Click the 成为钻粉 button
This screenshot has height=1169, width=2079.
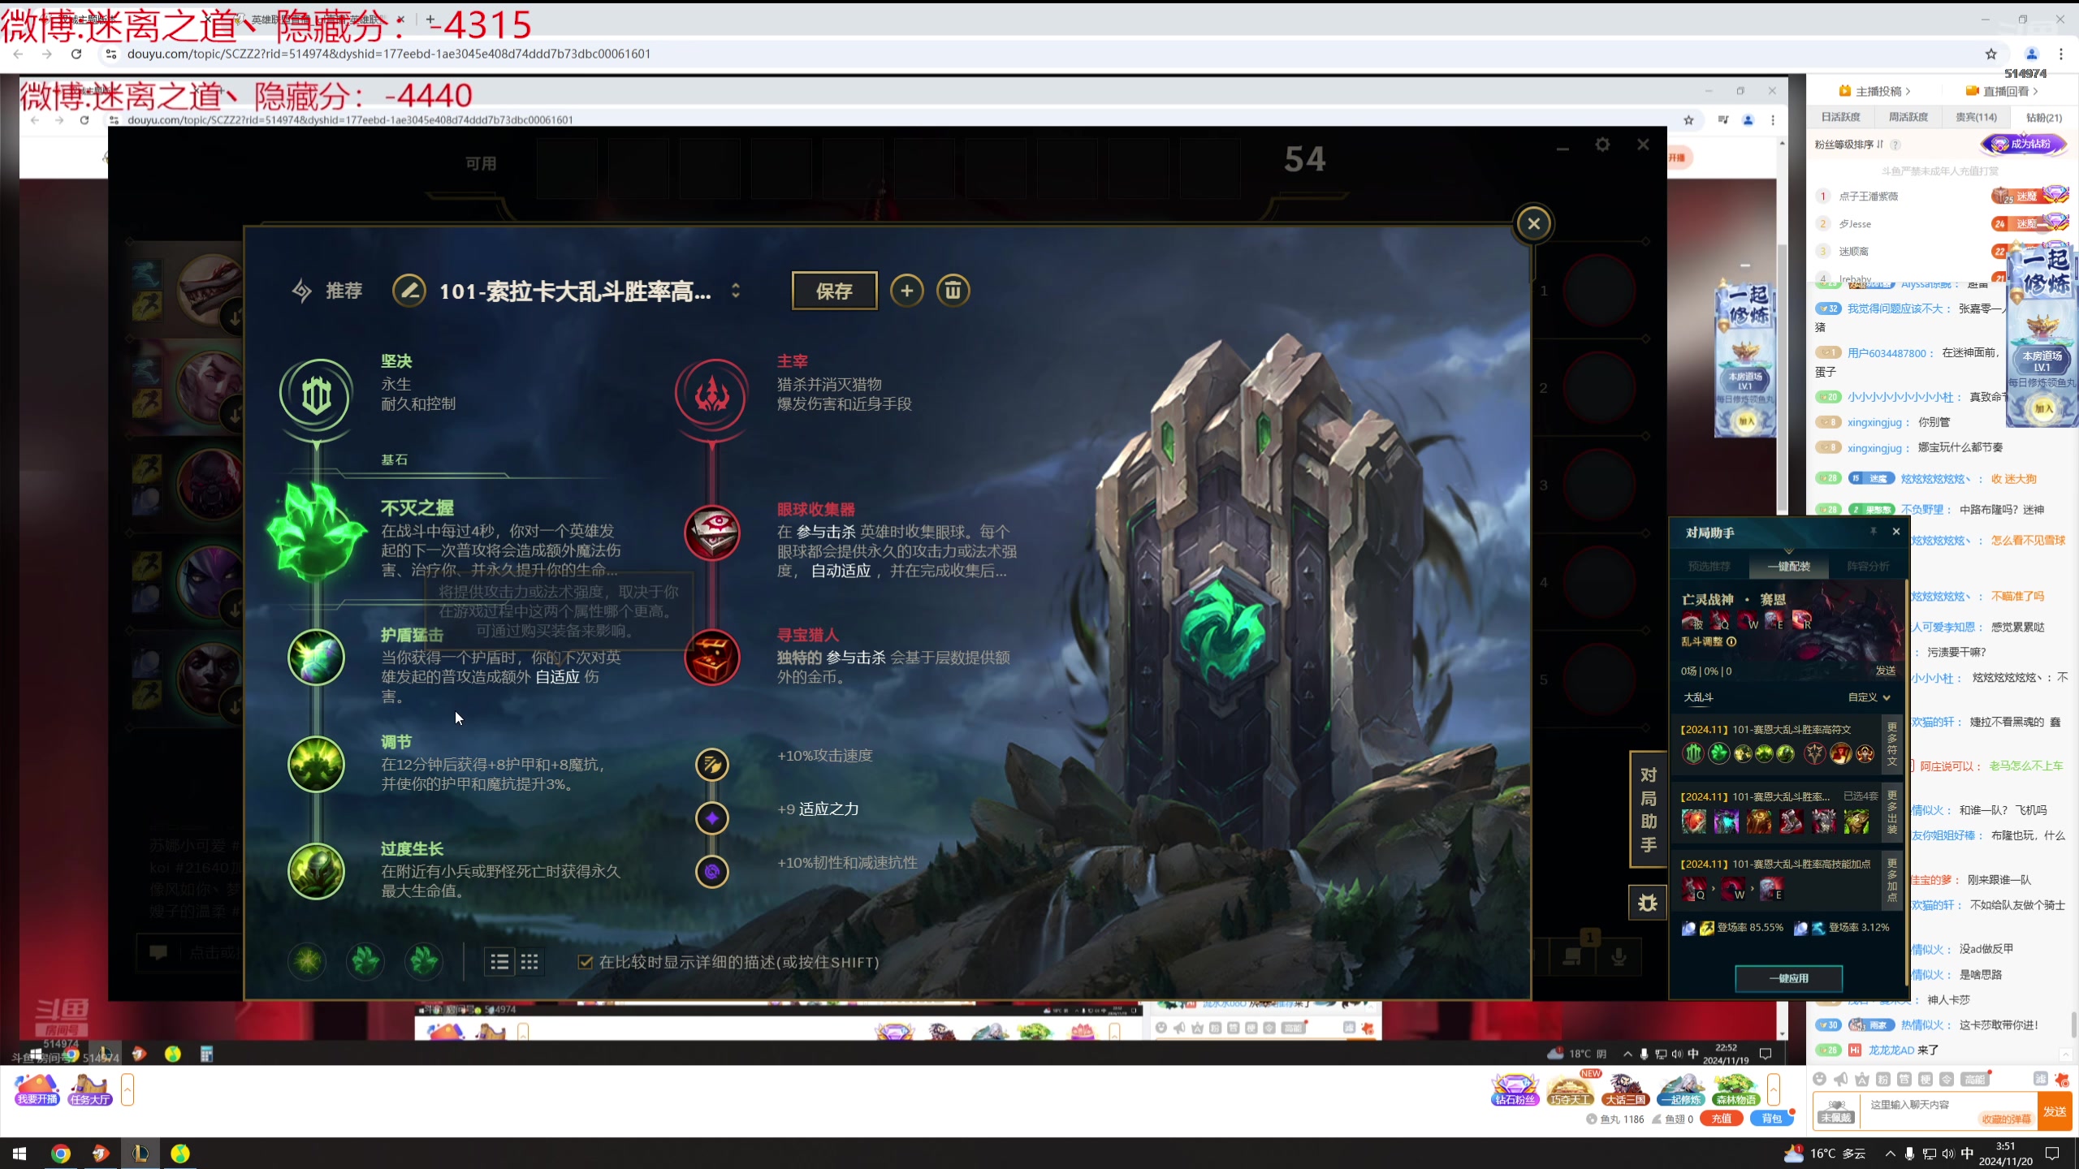(2025, 144)
